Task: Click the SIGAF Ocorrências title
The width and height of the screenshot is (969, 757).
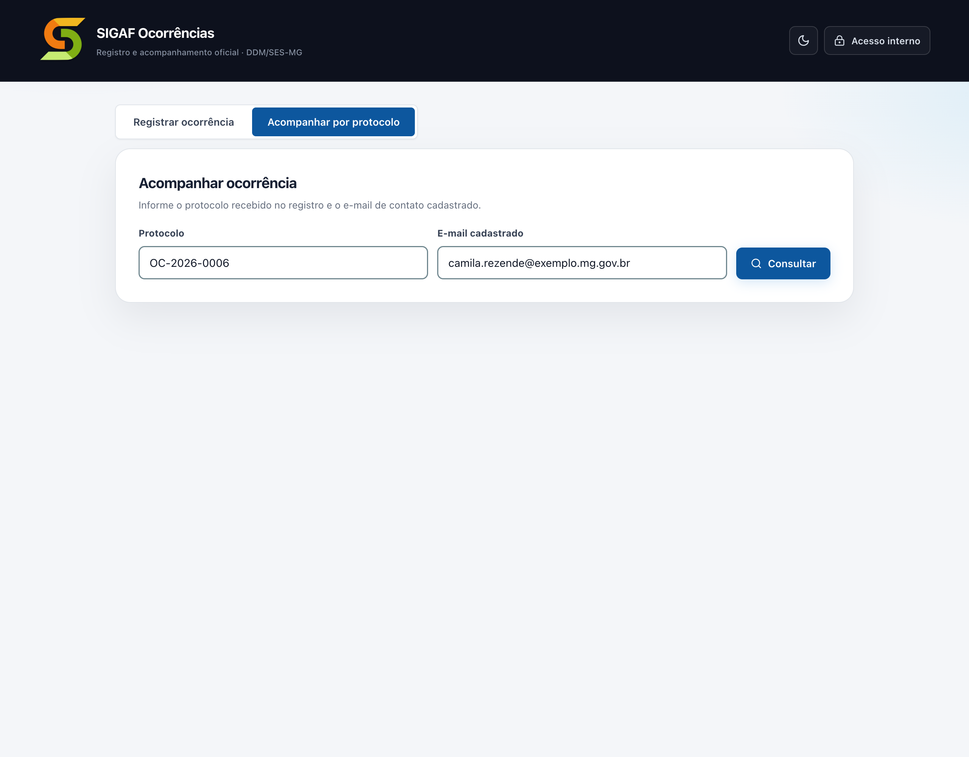Action: (155, 33)
